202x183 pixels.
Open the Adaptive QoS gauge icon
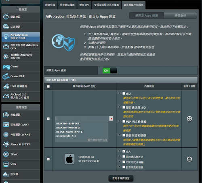pos(6,47)
